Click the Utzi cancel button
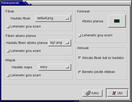The image size is (132, 102). coord(117,93)
